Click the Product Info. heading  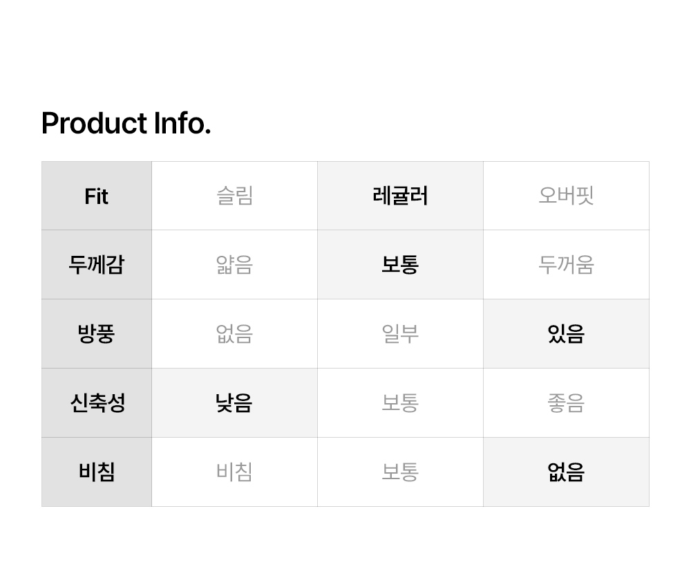[x=126, y=124]
